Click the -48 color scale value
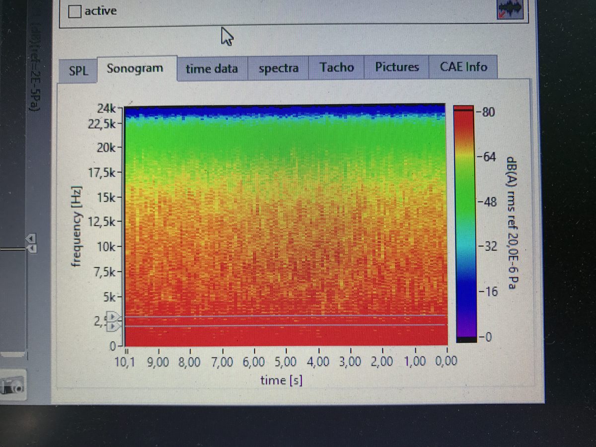 pos(486,203)
